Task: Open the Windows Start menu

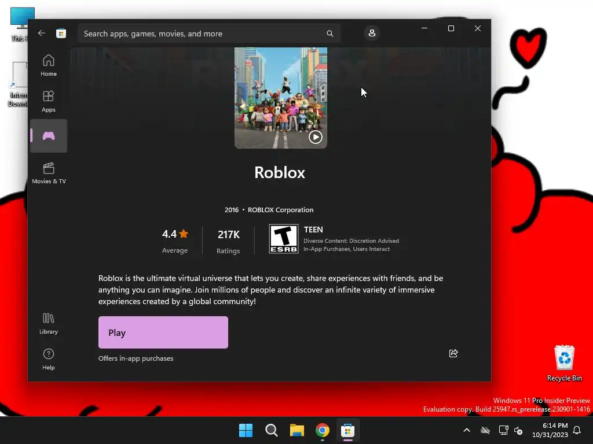Action: (246, 430)
